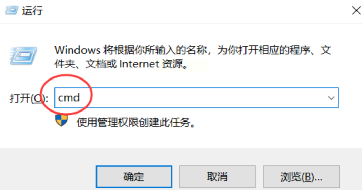Click into the 打开 input field
362x190 pixels.
(196, 98)
